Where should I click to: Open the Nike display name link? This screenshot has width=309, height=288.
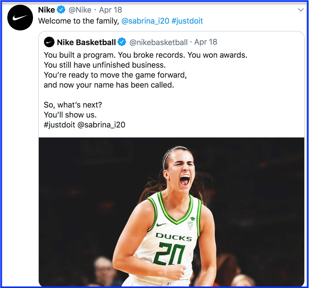coord(47,10)
